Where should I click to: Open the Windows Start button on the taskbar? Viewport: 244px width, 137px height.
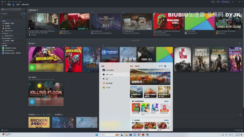[96, 135]
